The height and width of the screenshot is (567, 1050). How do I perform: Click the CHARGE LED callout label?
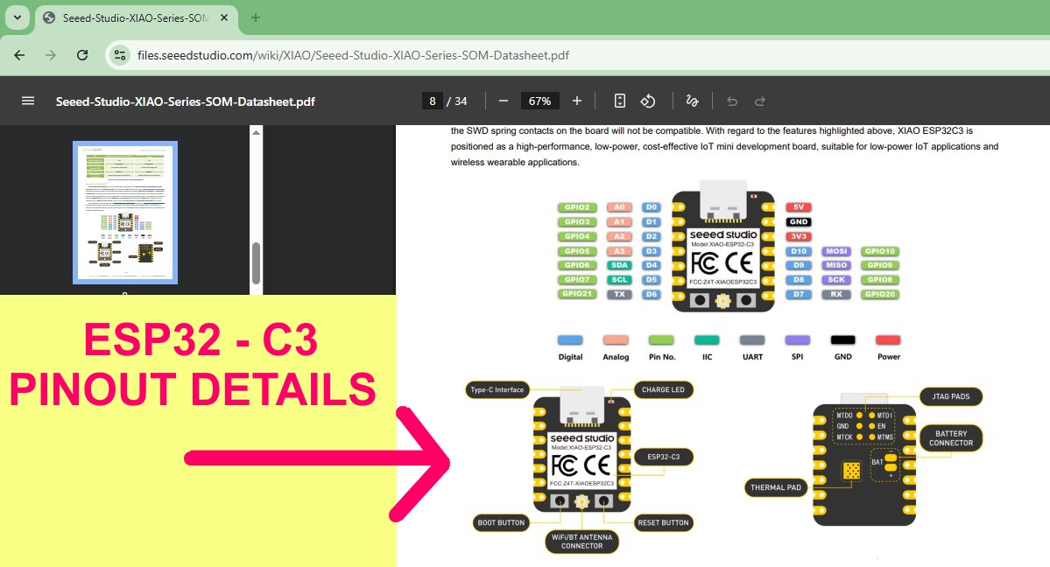(x=663, y=389)
